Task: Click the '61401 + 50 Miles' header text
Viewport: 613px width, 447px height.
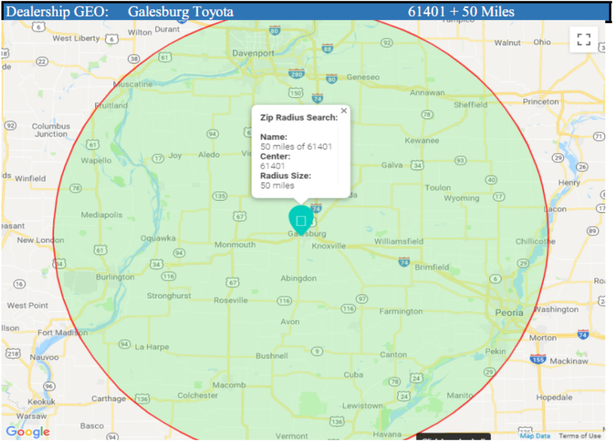Action: (461, 12)
